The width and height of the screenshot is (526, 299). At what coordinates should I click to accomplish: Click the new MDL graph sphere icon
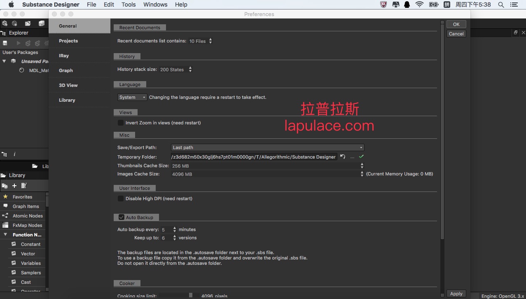coord(15,23)
